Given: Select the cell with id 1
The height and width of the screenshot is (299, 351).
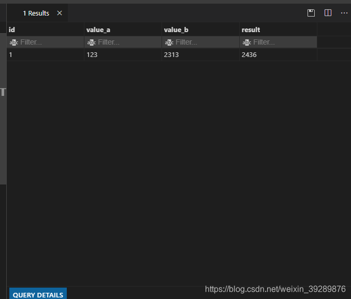Looking at the screenshot, I should pyautogui.click(x=46, y=55).
